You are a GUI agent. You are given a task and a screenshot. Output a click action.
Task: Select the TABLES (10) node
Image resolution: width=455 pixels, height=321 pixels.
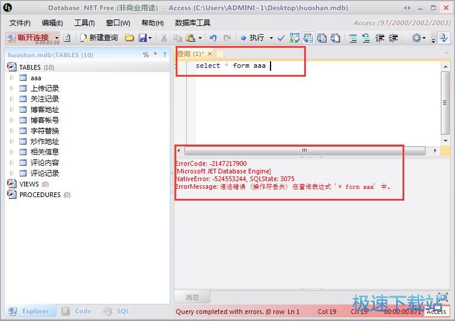point(37,67)
